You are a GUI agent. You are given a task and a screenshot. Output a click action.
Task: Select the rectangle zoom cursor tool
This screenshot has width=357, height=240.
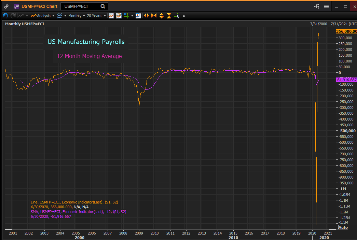[176, 15]
